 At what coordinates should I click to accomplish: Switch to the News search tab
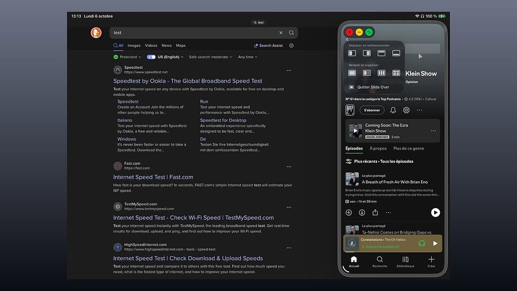167,45
